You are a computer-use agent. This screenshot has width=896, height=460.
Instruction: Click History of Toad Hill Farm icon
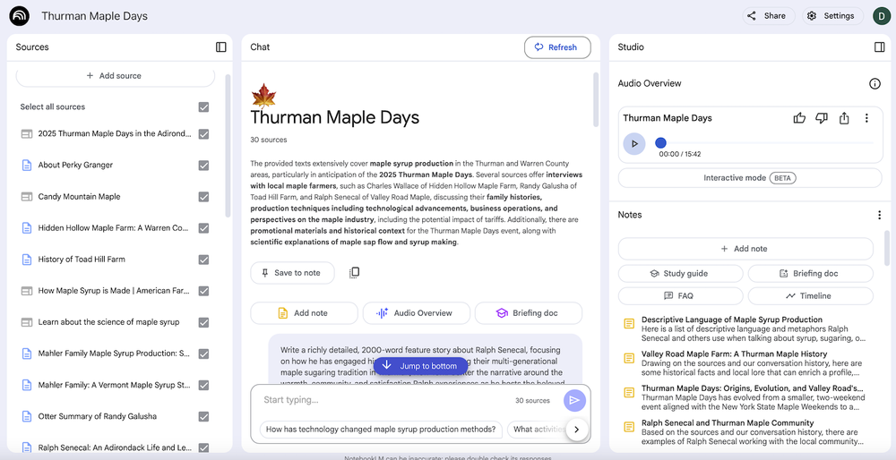[26, 260]
